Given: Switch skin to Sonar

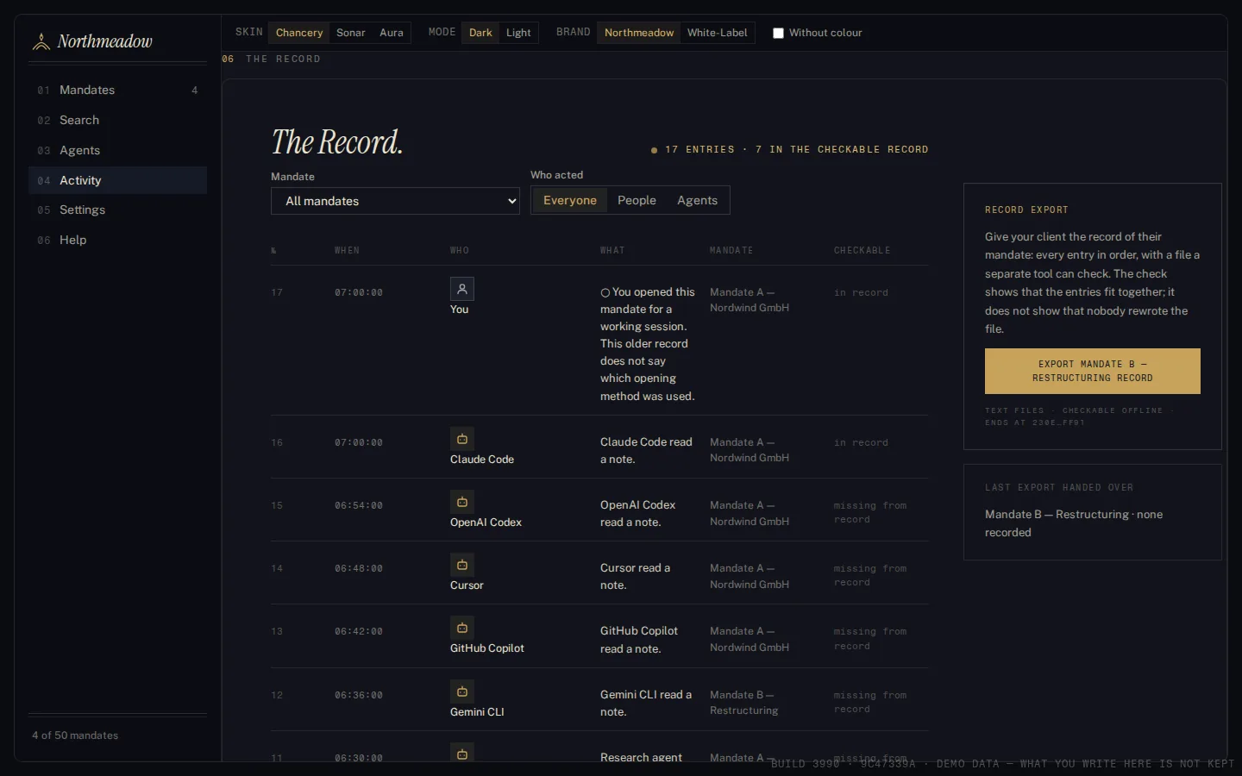Looking at the screenshot, I should [351, 33].
